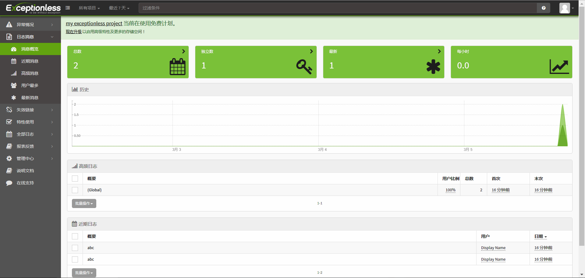This screenshot has width=585, height=278.
Task: Click Display Name in first abc row
Action: coord(493,248)
